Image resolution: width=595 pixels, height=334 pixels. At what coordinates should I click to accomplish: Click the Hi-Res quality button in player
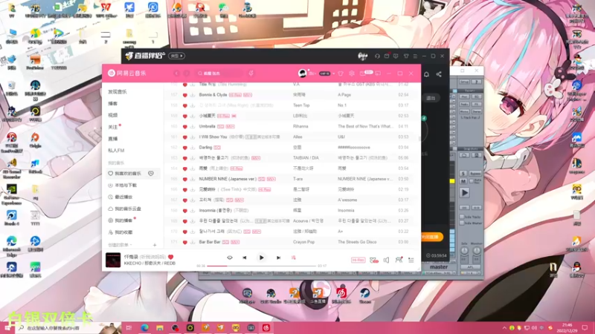click(358, 261)
